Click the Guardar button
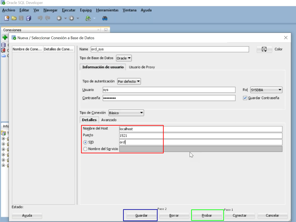 pyautogui.click(x=141, y=215)
